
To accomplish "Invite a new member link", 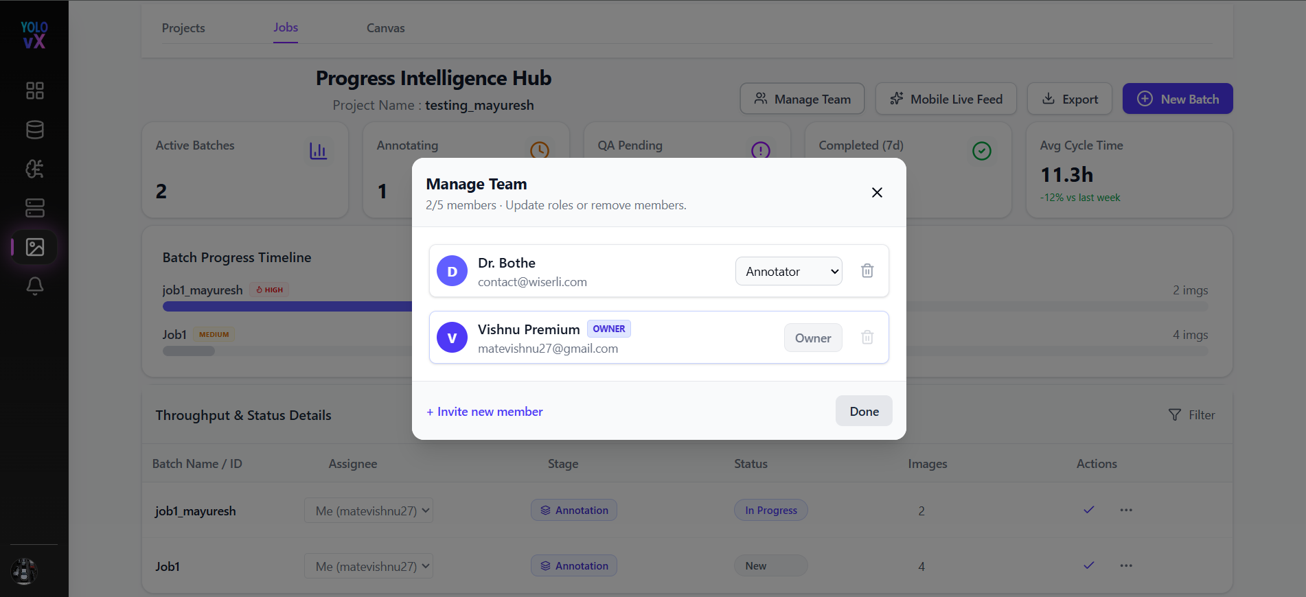I will coord(485,412).
